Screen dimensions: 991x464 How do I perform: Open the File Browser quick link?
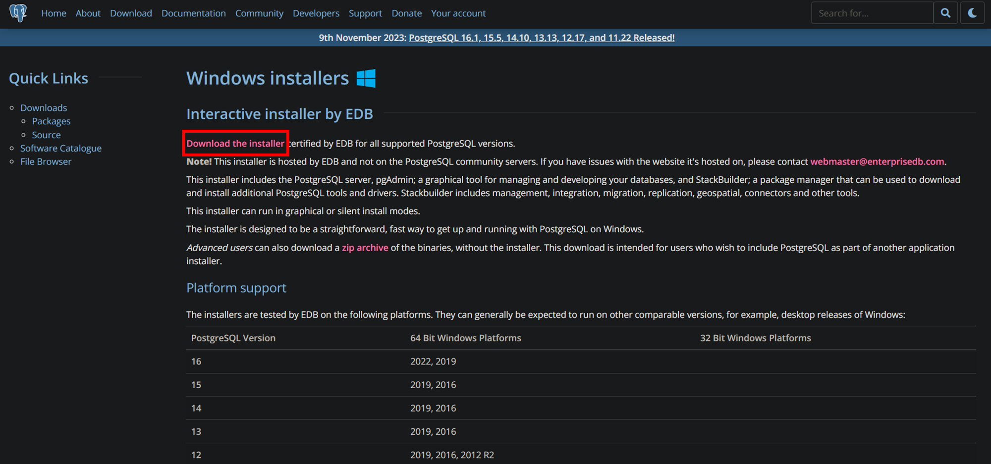point(46,161)
